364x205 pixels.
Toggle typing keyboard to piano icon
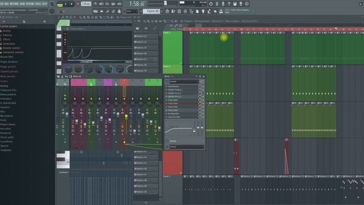pos(96,11)
